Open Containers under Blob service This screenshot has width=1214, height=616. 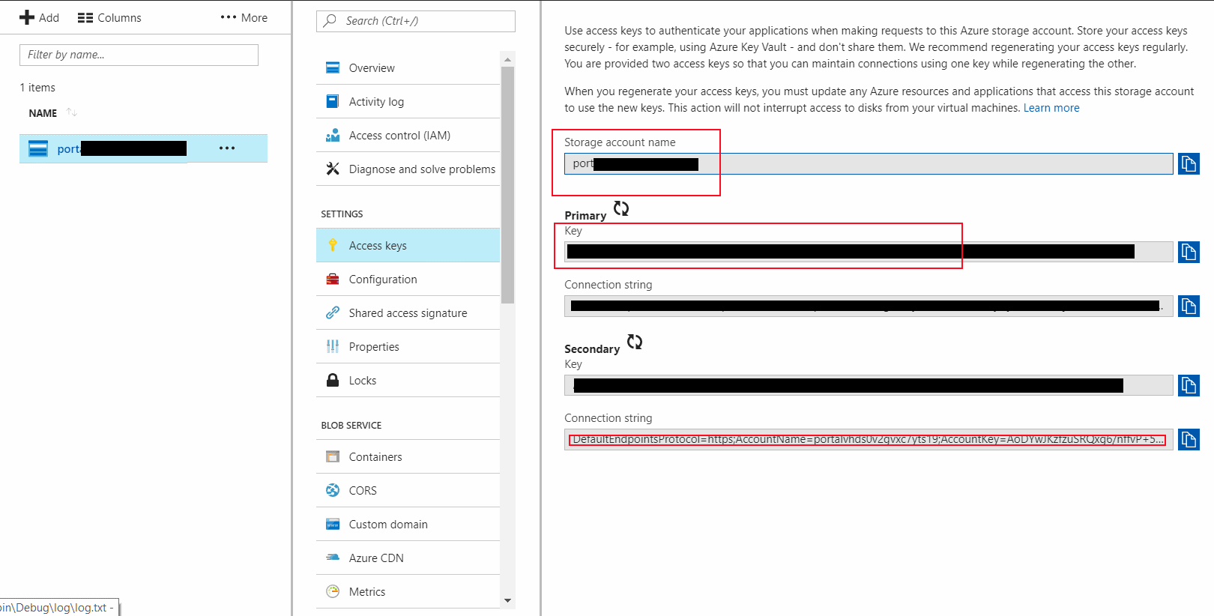[x=408, y=456]
